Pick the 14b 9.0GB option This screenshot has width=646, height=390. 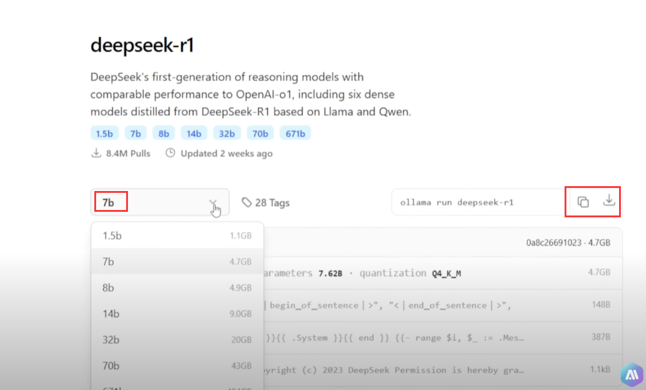click(177, 313)
